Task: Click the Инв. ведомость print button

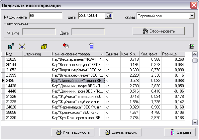Action: (73, 132)
